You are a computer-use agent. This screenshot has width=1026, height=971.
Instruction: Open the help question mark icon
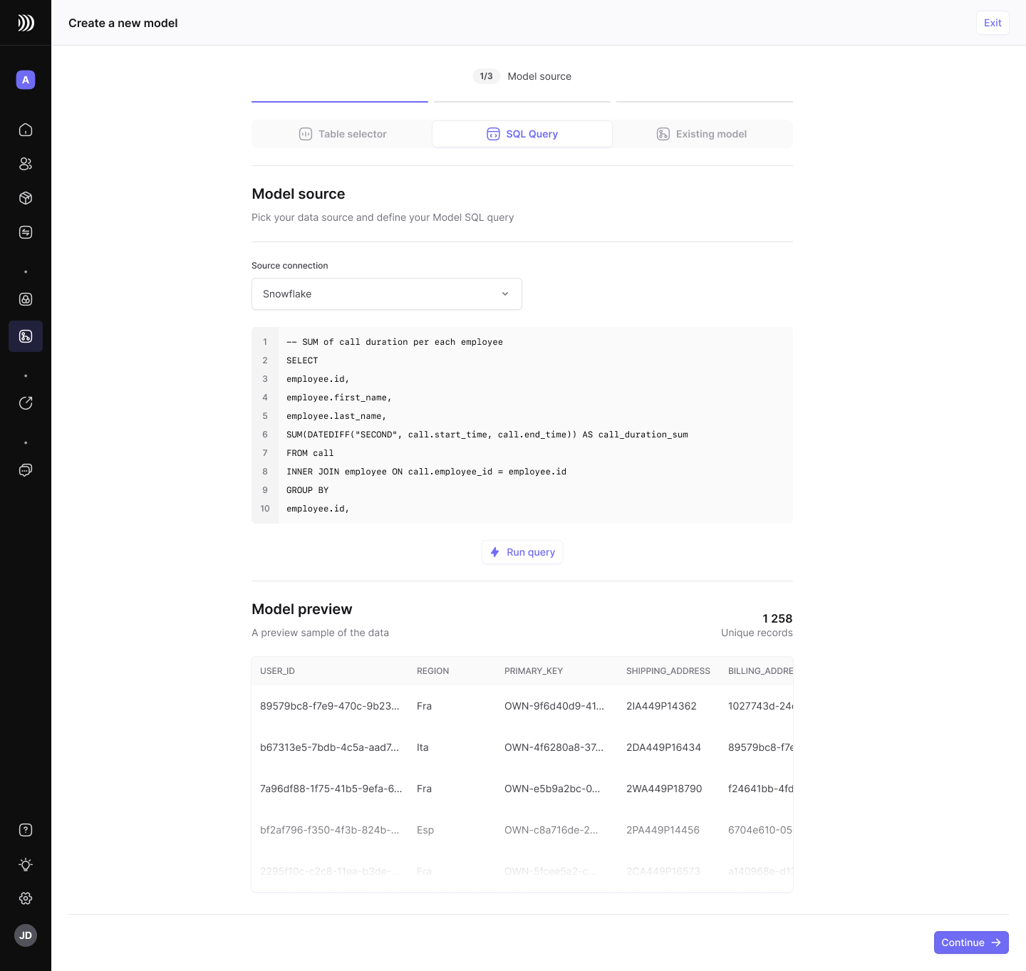[26, 830]
